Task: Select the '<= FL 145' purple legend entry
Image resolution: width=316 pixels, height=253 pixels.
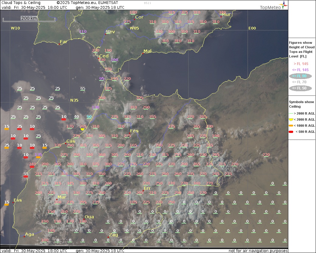Action: (300, 70)
